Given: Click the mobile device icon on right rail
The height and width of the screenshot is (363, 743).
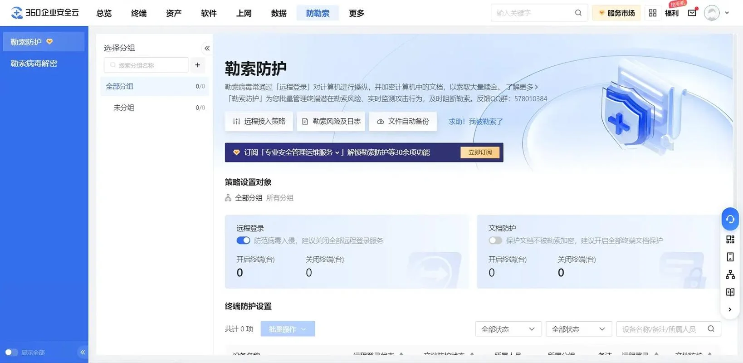Looking at the screenshot, I should click(x=730, y=257).
